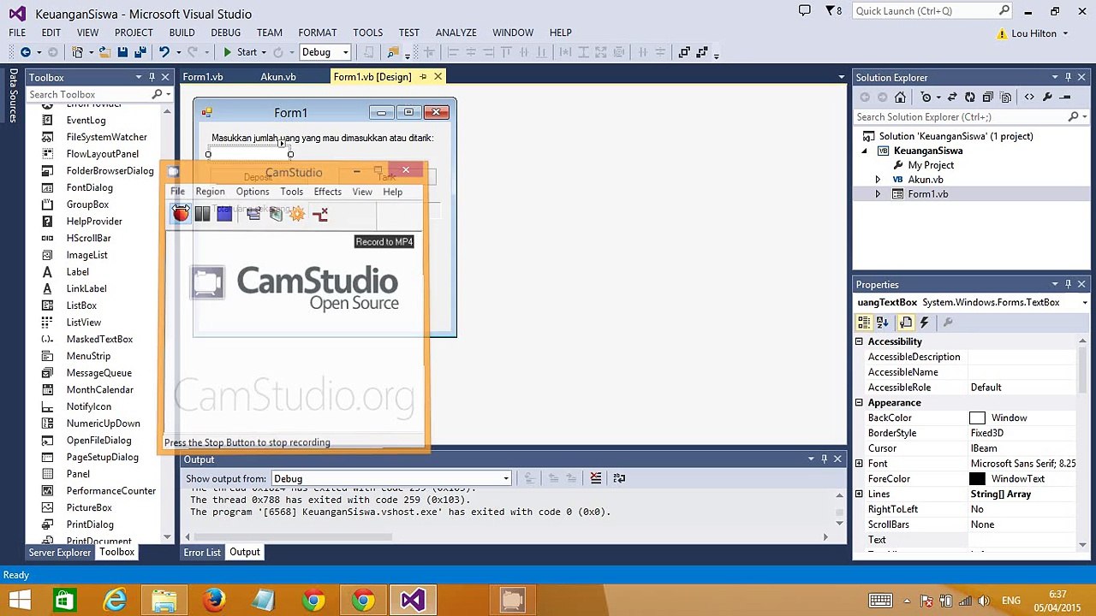Undo the last action via toolbar

(x=164, y=52)
